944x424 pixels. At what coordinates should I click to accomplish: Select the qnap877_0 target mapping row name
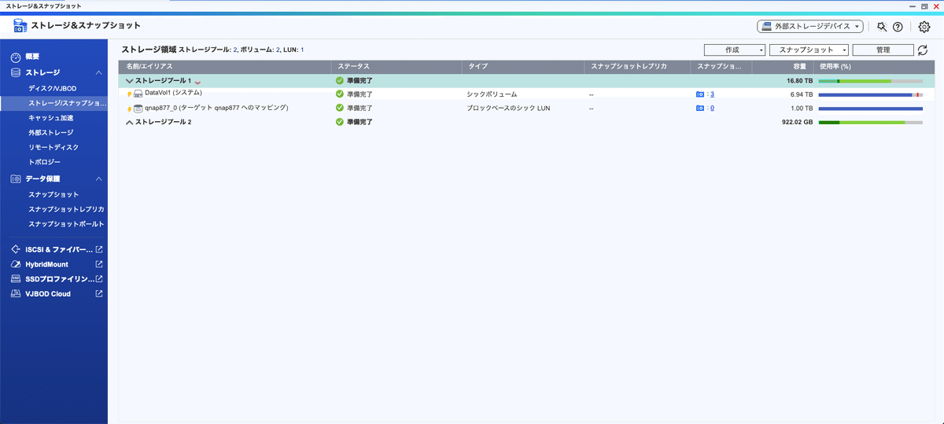pyautogui.click(x=217, y=108)
